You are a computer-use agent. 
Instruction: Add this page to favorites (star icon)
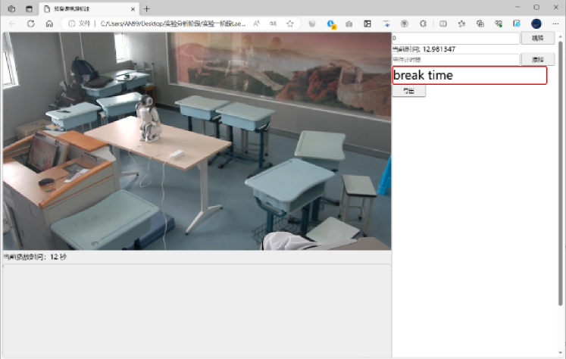(289, 23)
